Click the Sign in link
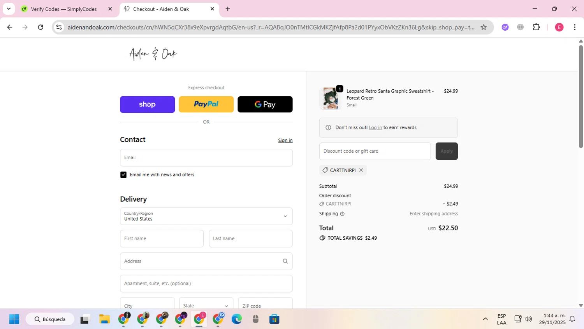The width and height of the screenshot is (584, 329). (285, 141)
